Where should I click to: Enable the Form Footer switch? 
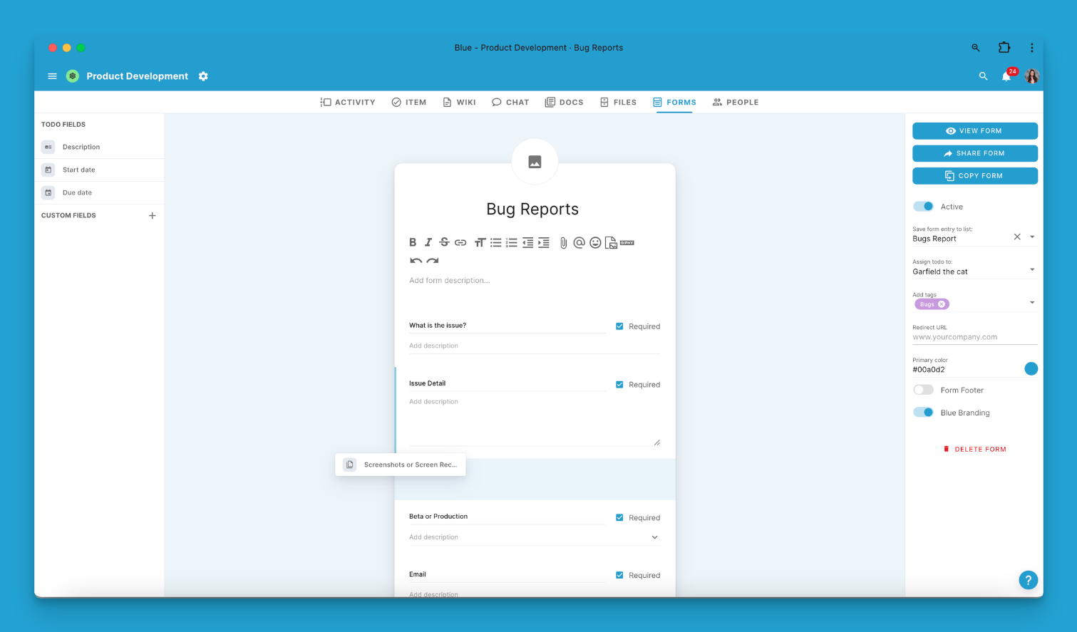point(924,390)
